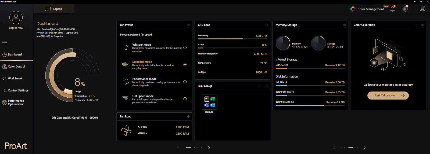Click the Color Management color wheel icon
430x154 pixels.
click(x=353, y=9)
